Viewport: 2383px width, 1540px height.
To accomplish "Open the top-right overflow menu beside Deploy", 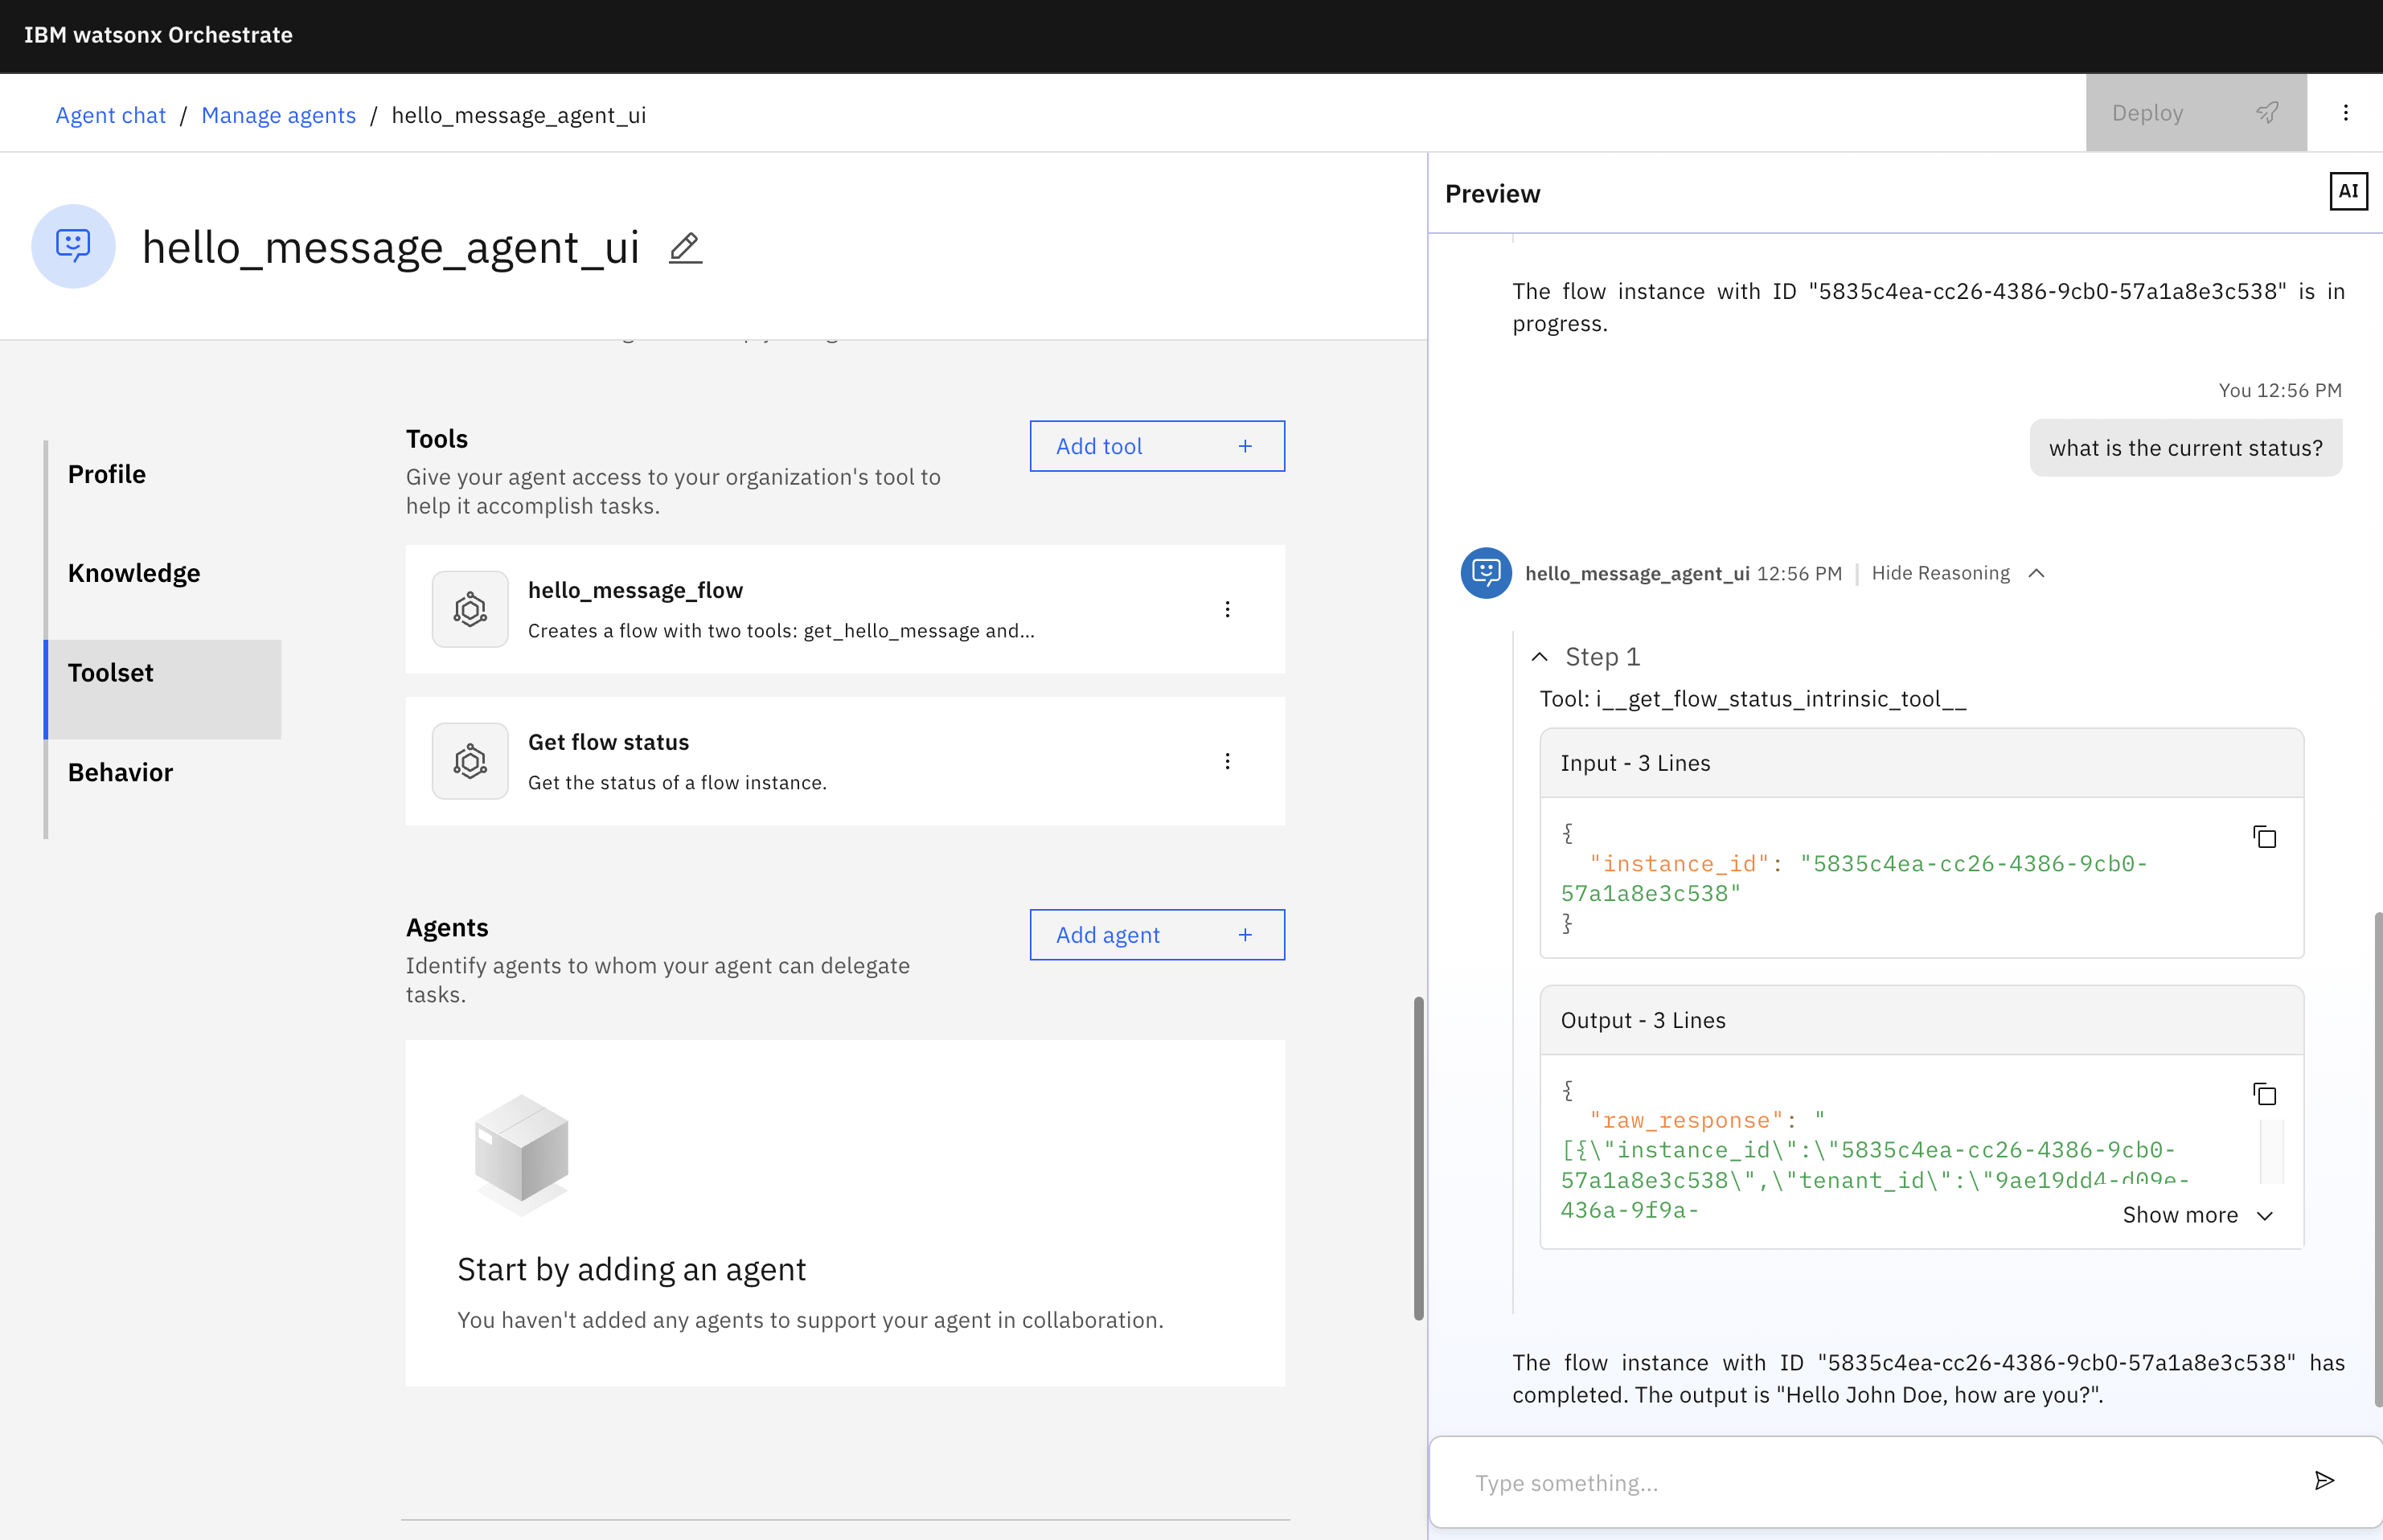I will click(x=2345, y=113).
